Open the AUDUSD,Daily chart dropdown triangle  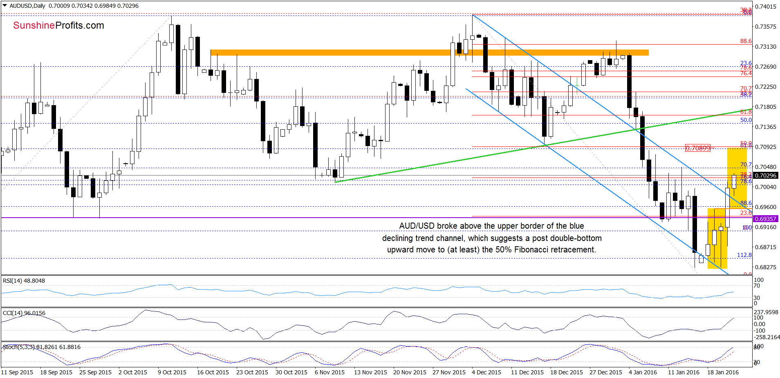pyautogui.click(x=5, y=6)
